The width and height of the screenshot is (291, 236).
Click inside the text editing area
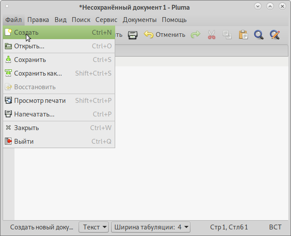click(x=176, y=154)
